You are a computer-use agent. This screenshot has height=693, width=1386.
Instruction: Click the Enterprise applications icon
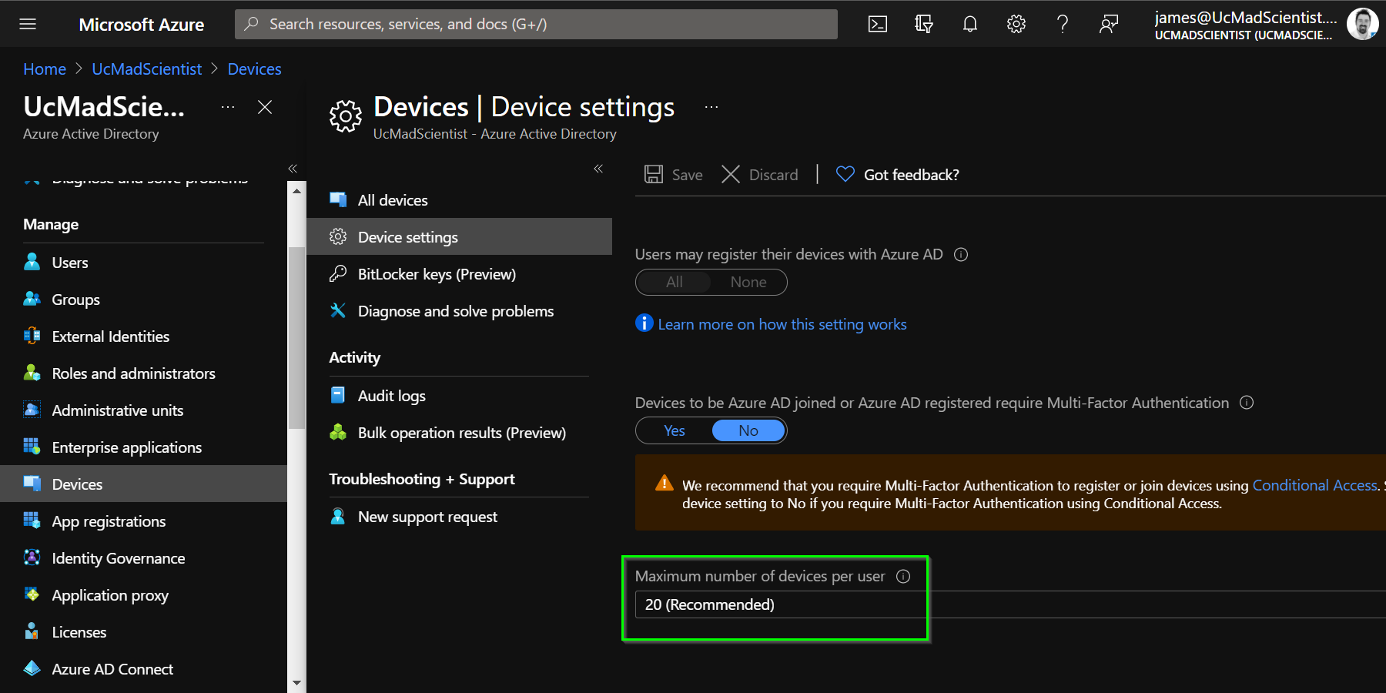32,447
